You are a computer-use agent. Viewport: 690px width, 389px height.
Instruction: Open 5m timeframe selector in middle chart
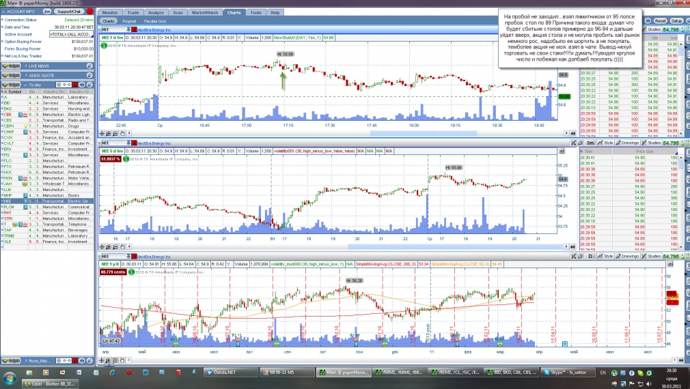590,143
